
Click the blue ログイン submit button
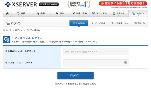(x=75, y=75)
